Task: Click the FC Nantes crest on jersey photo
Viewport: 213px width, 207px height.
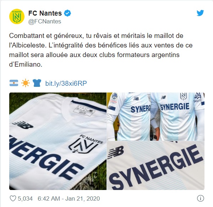Action: (x=86, y=144)
